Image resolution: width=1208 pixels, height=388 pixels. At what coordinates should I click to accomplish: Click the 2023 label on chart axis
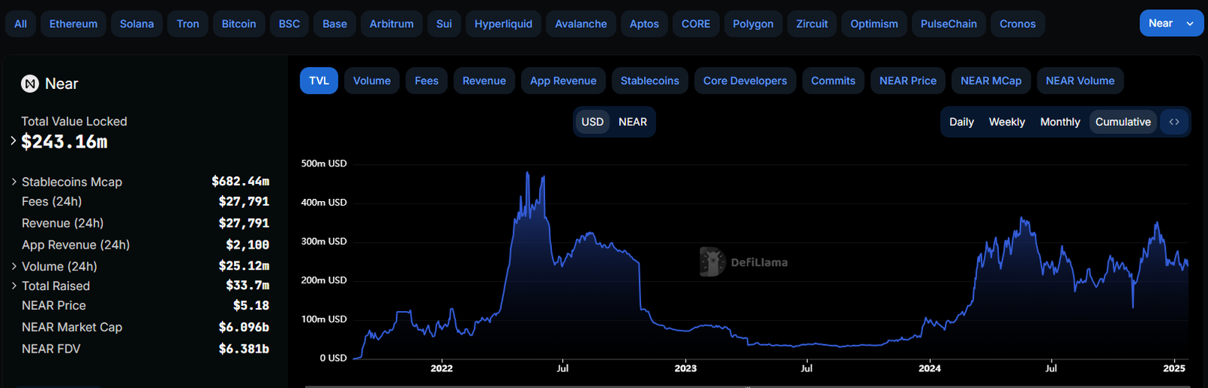(x=685, y=368)
